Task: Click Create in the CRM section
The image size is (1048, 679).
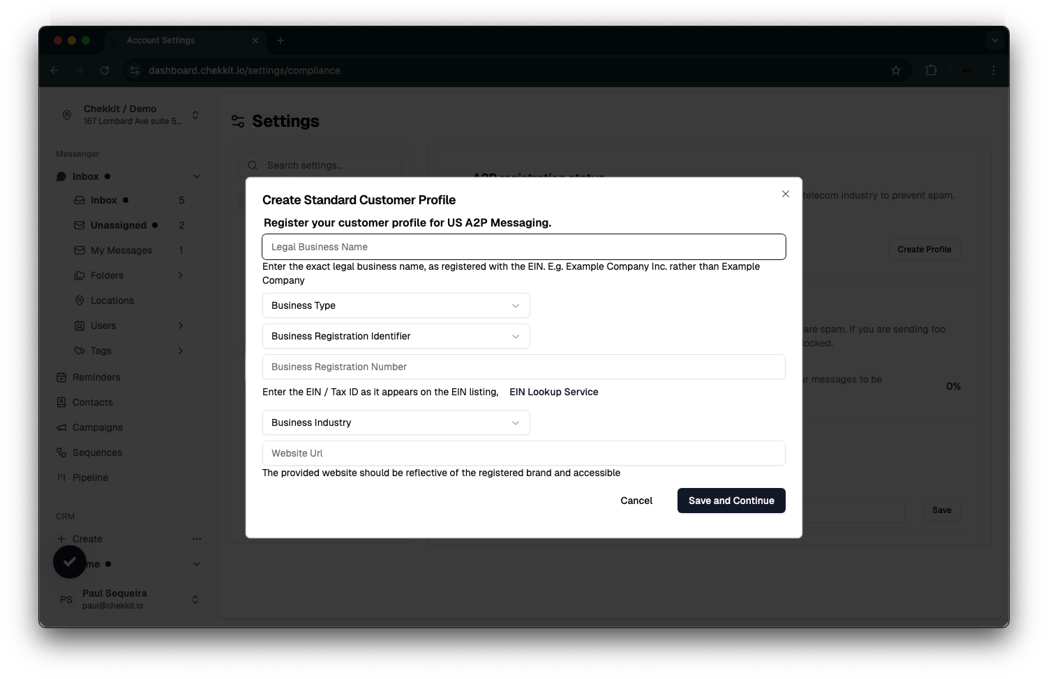Action: coord(87,539)
